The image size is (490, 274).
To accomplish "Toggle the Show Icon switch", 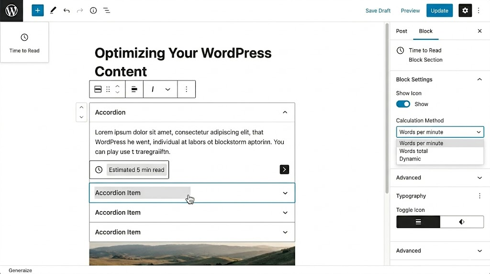I will (403, 104).
